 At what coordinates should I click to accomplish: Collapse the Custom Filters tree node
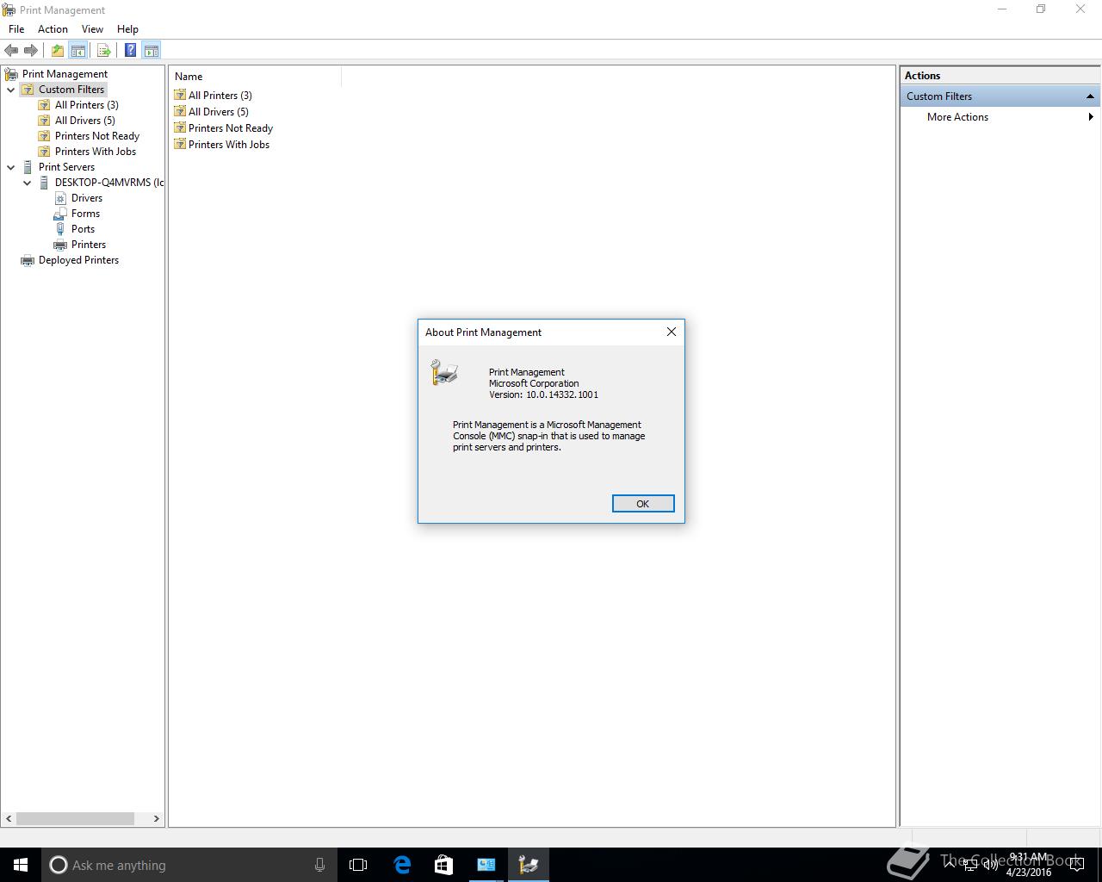click(11, 90)
